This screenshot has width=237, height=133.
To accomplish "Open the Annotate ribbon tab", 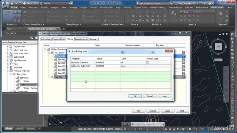I will click(x=33, y=7).
